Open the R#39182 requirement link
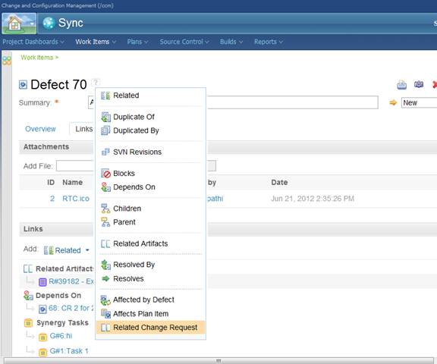The image size is (437, 364). pyautogui.click(x=71, y=281)
